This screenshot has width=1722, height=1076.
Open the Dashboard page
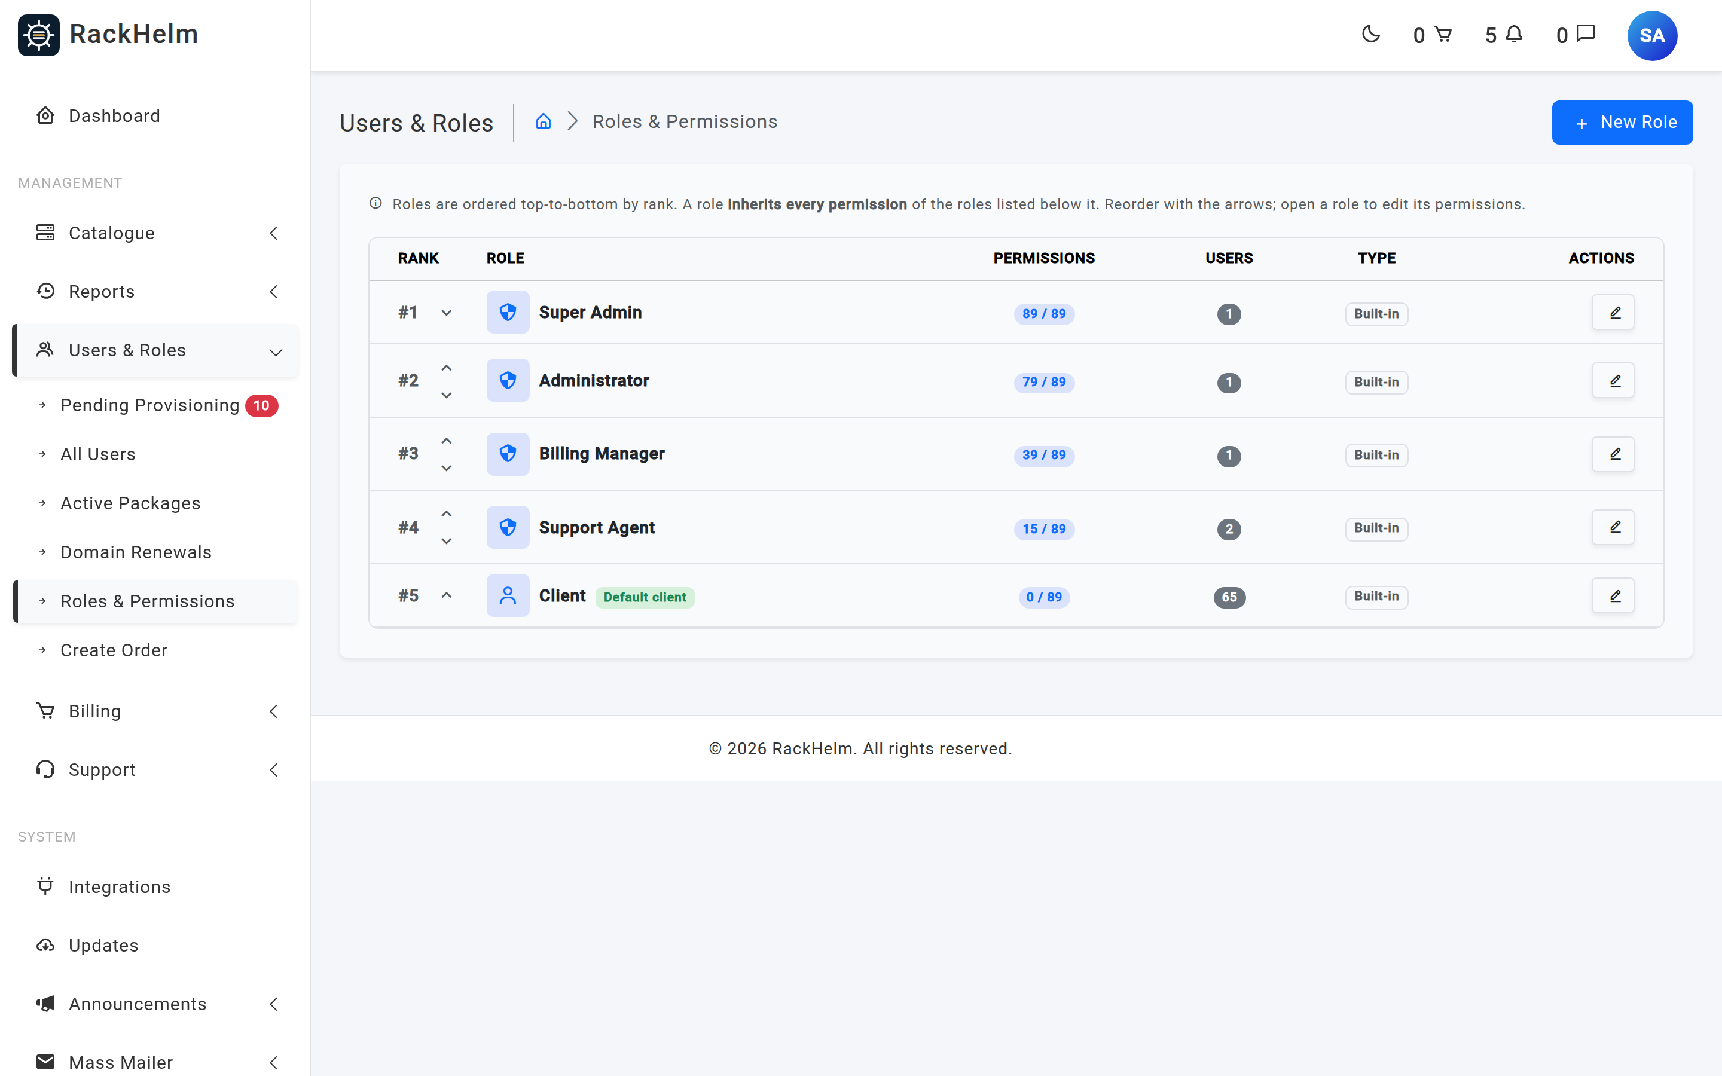coord(155,115)
